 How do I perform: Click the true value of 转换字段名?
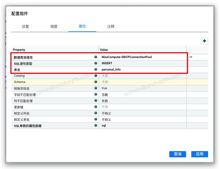pos(104,88)
